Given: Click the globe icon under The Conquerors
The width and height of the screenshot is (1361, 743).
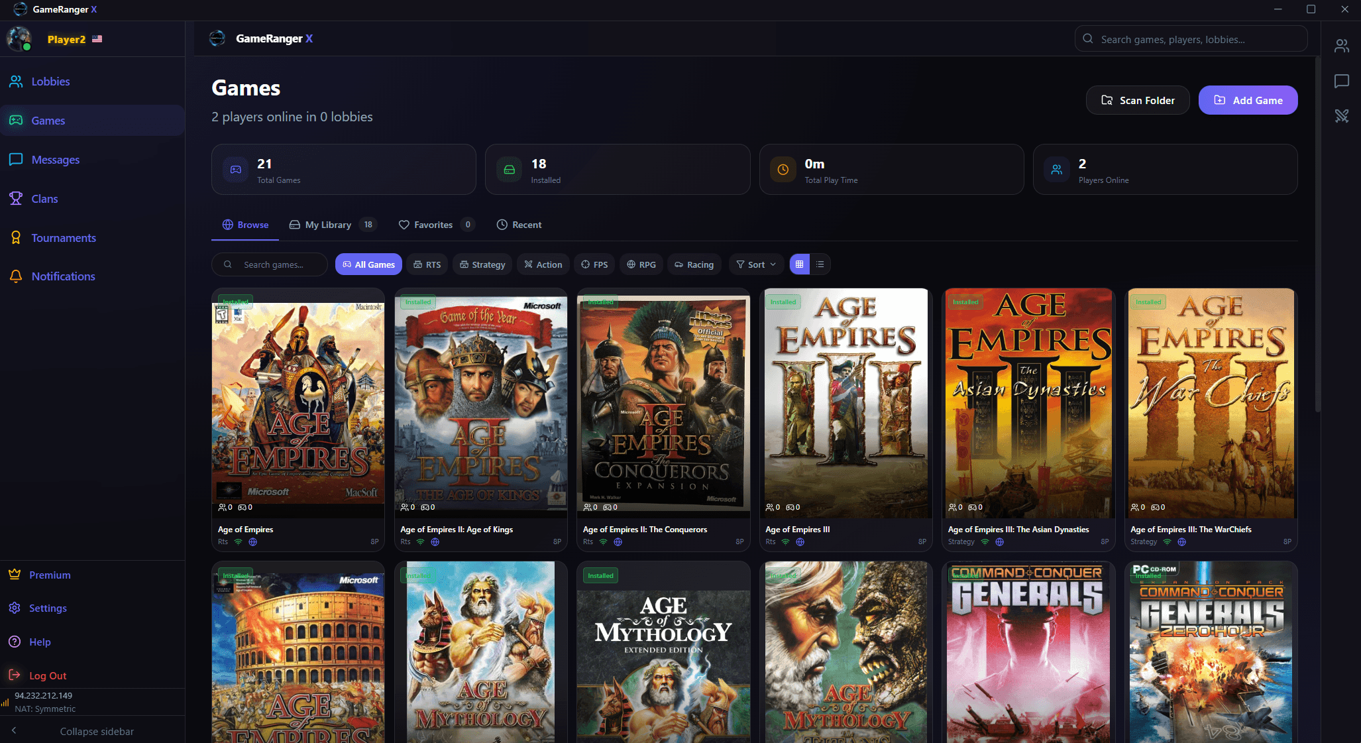Looking at the screenshot, I should pos(618,542).
